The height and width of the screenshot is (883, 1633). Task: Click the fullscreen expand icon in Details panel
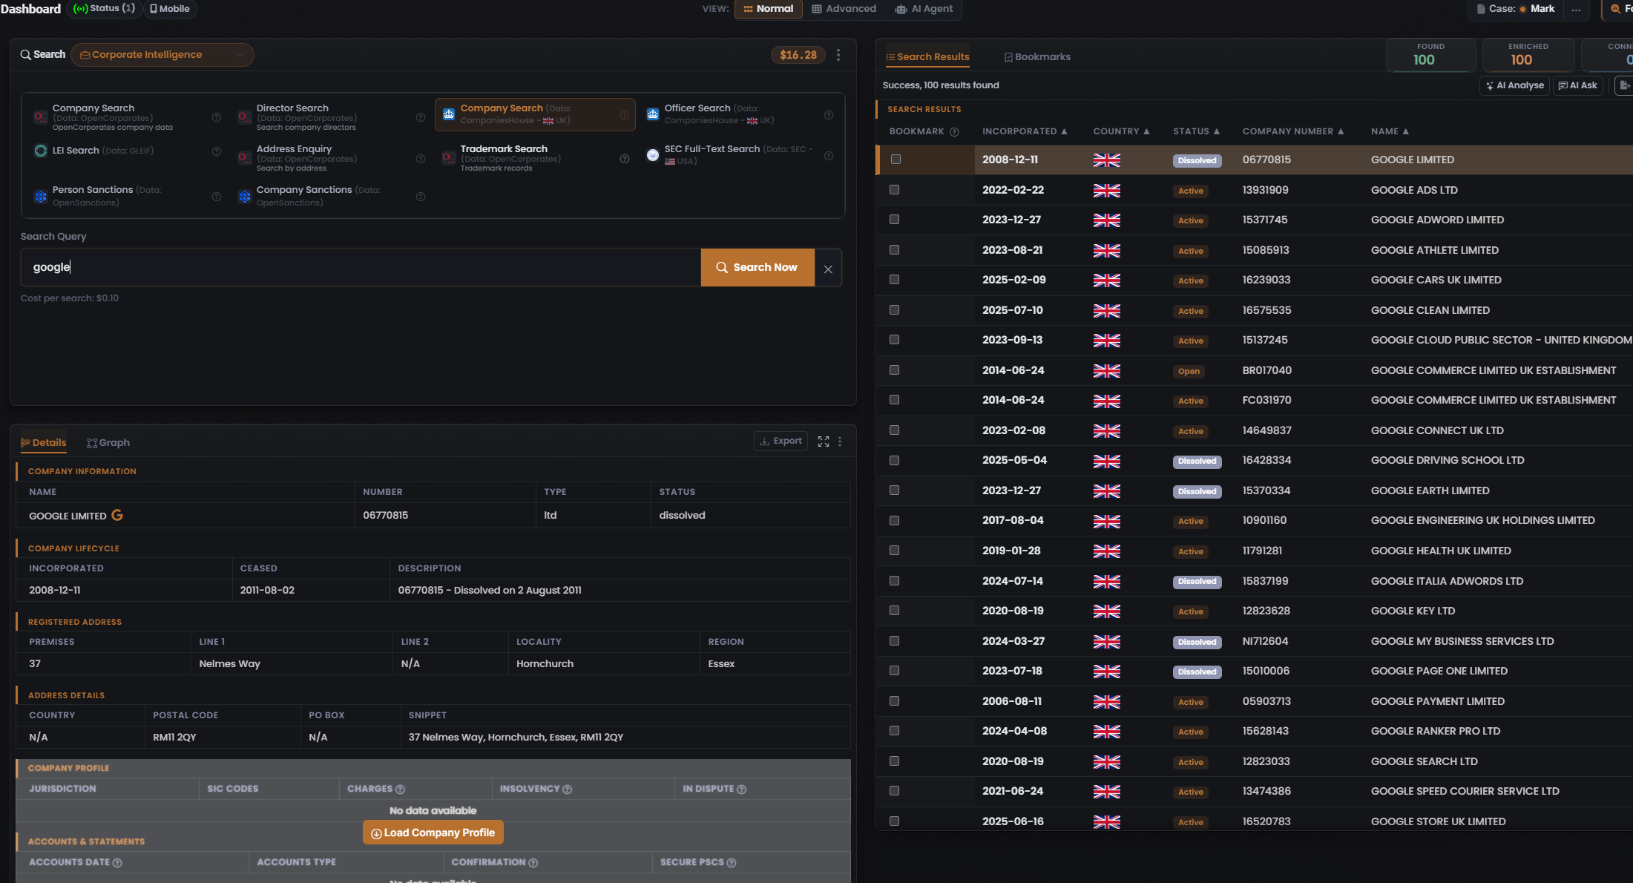[824, 441]
